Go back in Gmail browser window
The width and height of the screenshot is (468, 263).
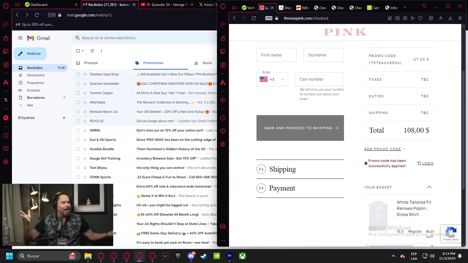coord(17,15)
